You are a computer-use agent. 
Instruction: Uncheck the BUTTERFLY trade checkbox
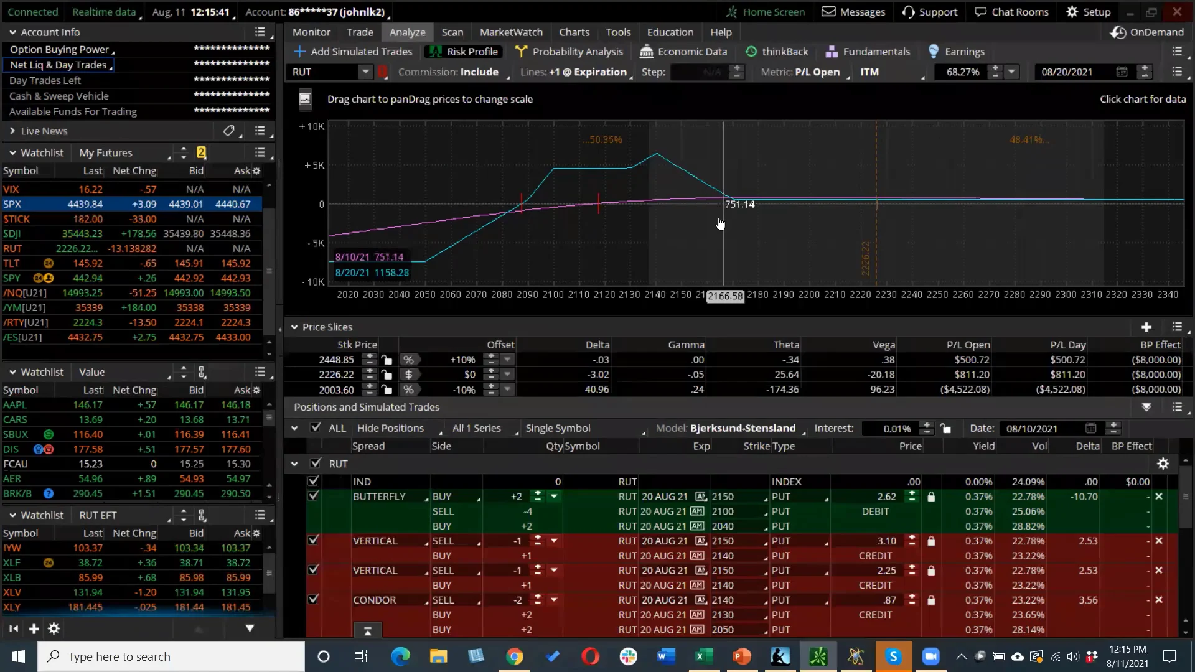tap(313, 496)
